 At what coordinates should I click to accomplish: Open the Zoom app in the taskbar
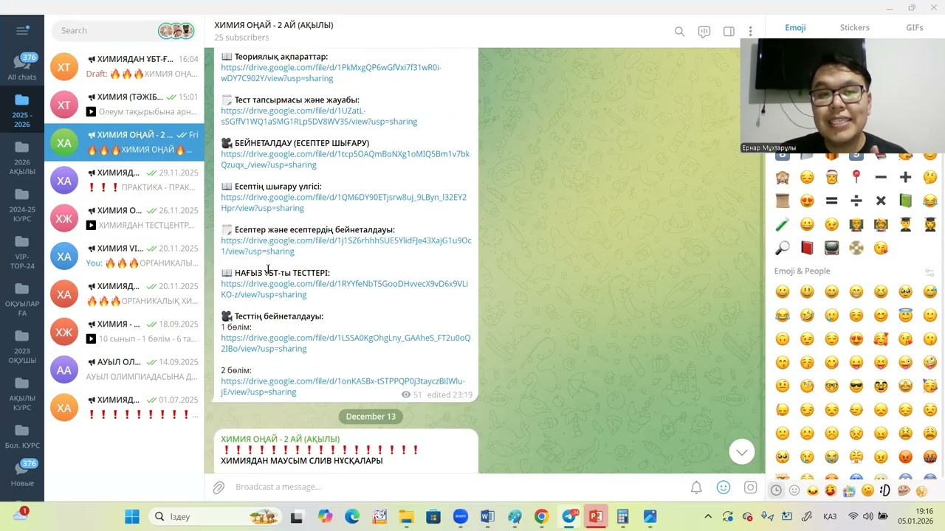pos(461,516)
